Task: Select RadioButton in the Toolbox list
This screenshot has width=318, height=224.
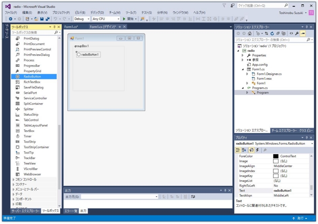Action: click(x=34, y=77)
